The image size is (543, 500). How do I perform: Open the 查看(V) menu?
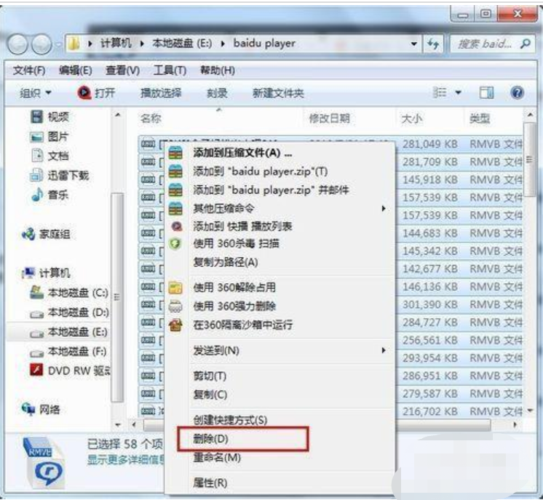122,71
